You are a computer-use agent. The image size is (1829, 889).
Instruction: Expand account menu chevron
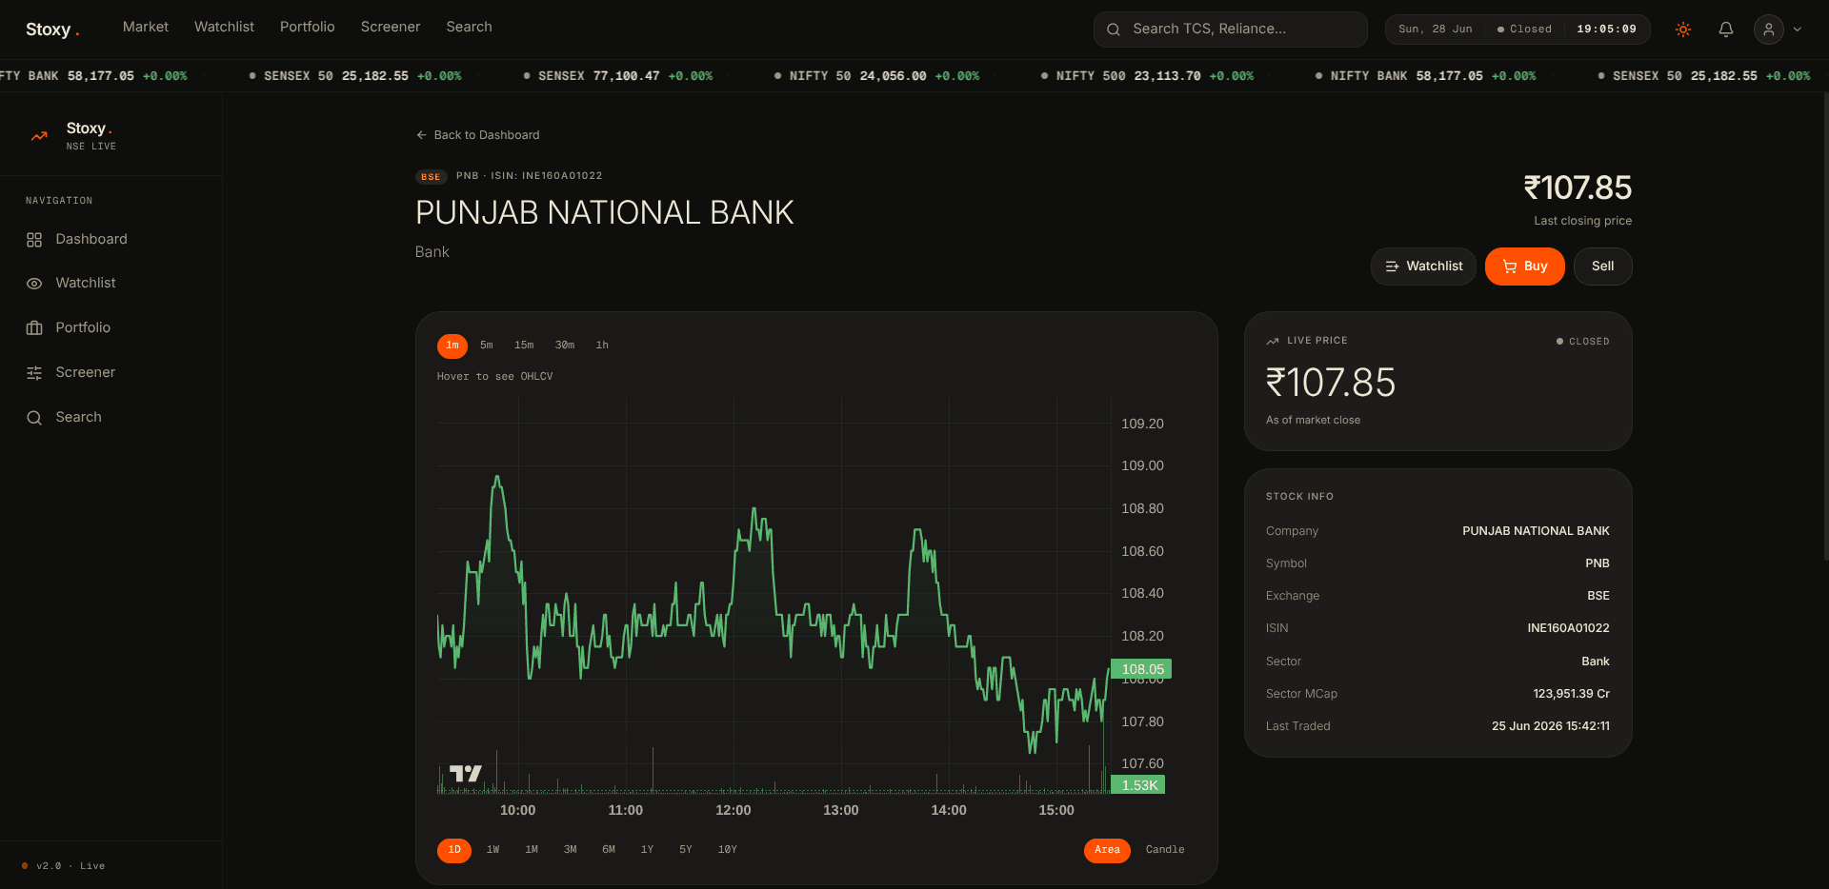click(x=1798, y=30)
